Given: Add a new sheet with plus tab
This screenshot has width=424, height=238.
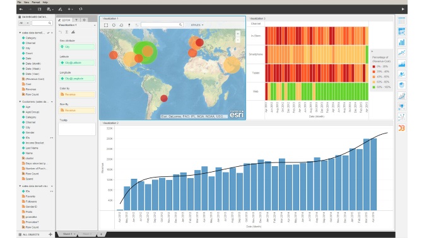Looking at the screenshot, I should click(101, 234).
